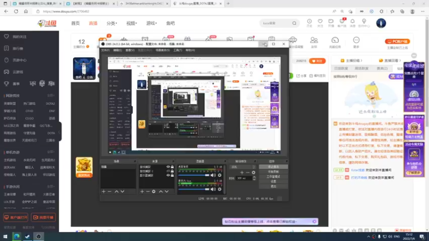Open Douyu 直播 nav link
Viewport: 429px width, 241px height.
93,23
